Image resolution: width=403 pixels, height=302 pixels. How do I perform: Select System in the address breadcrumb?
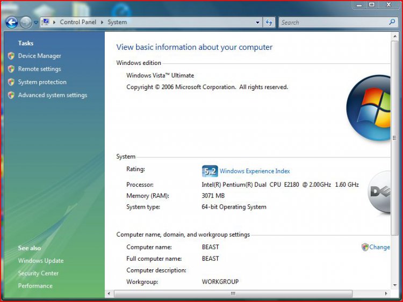coord(117,22)
